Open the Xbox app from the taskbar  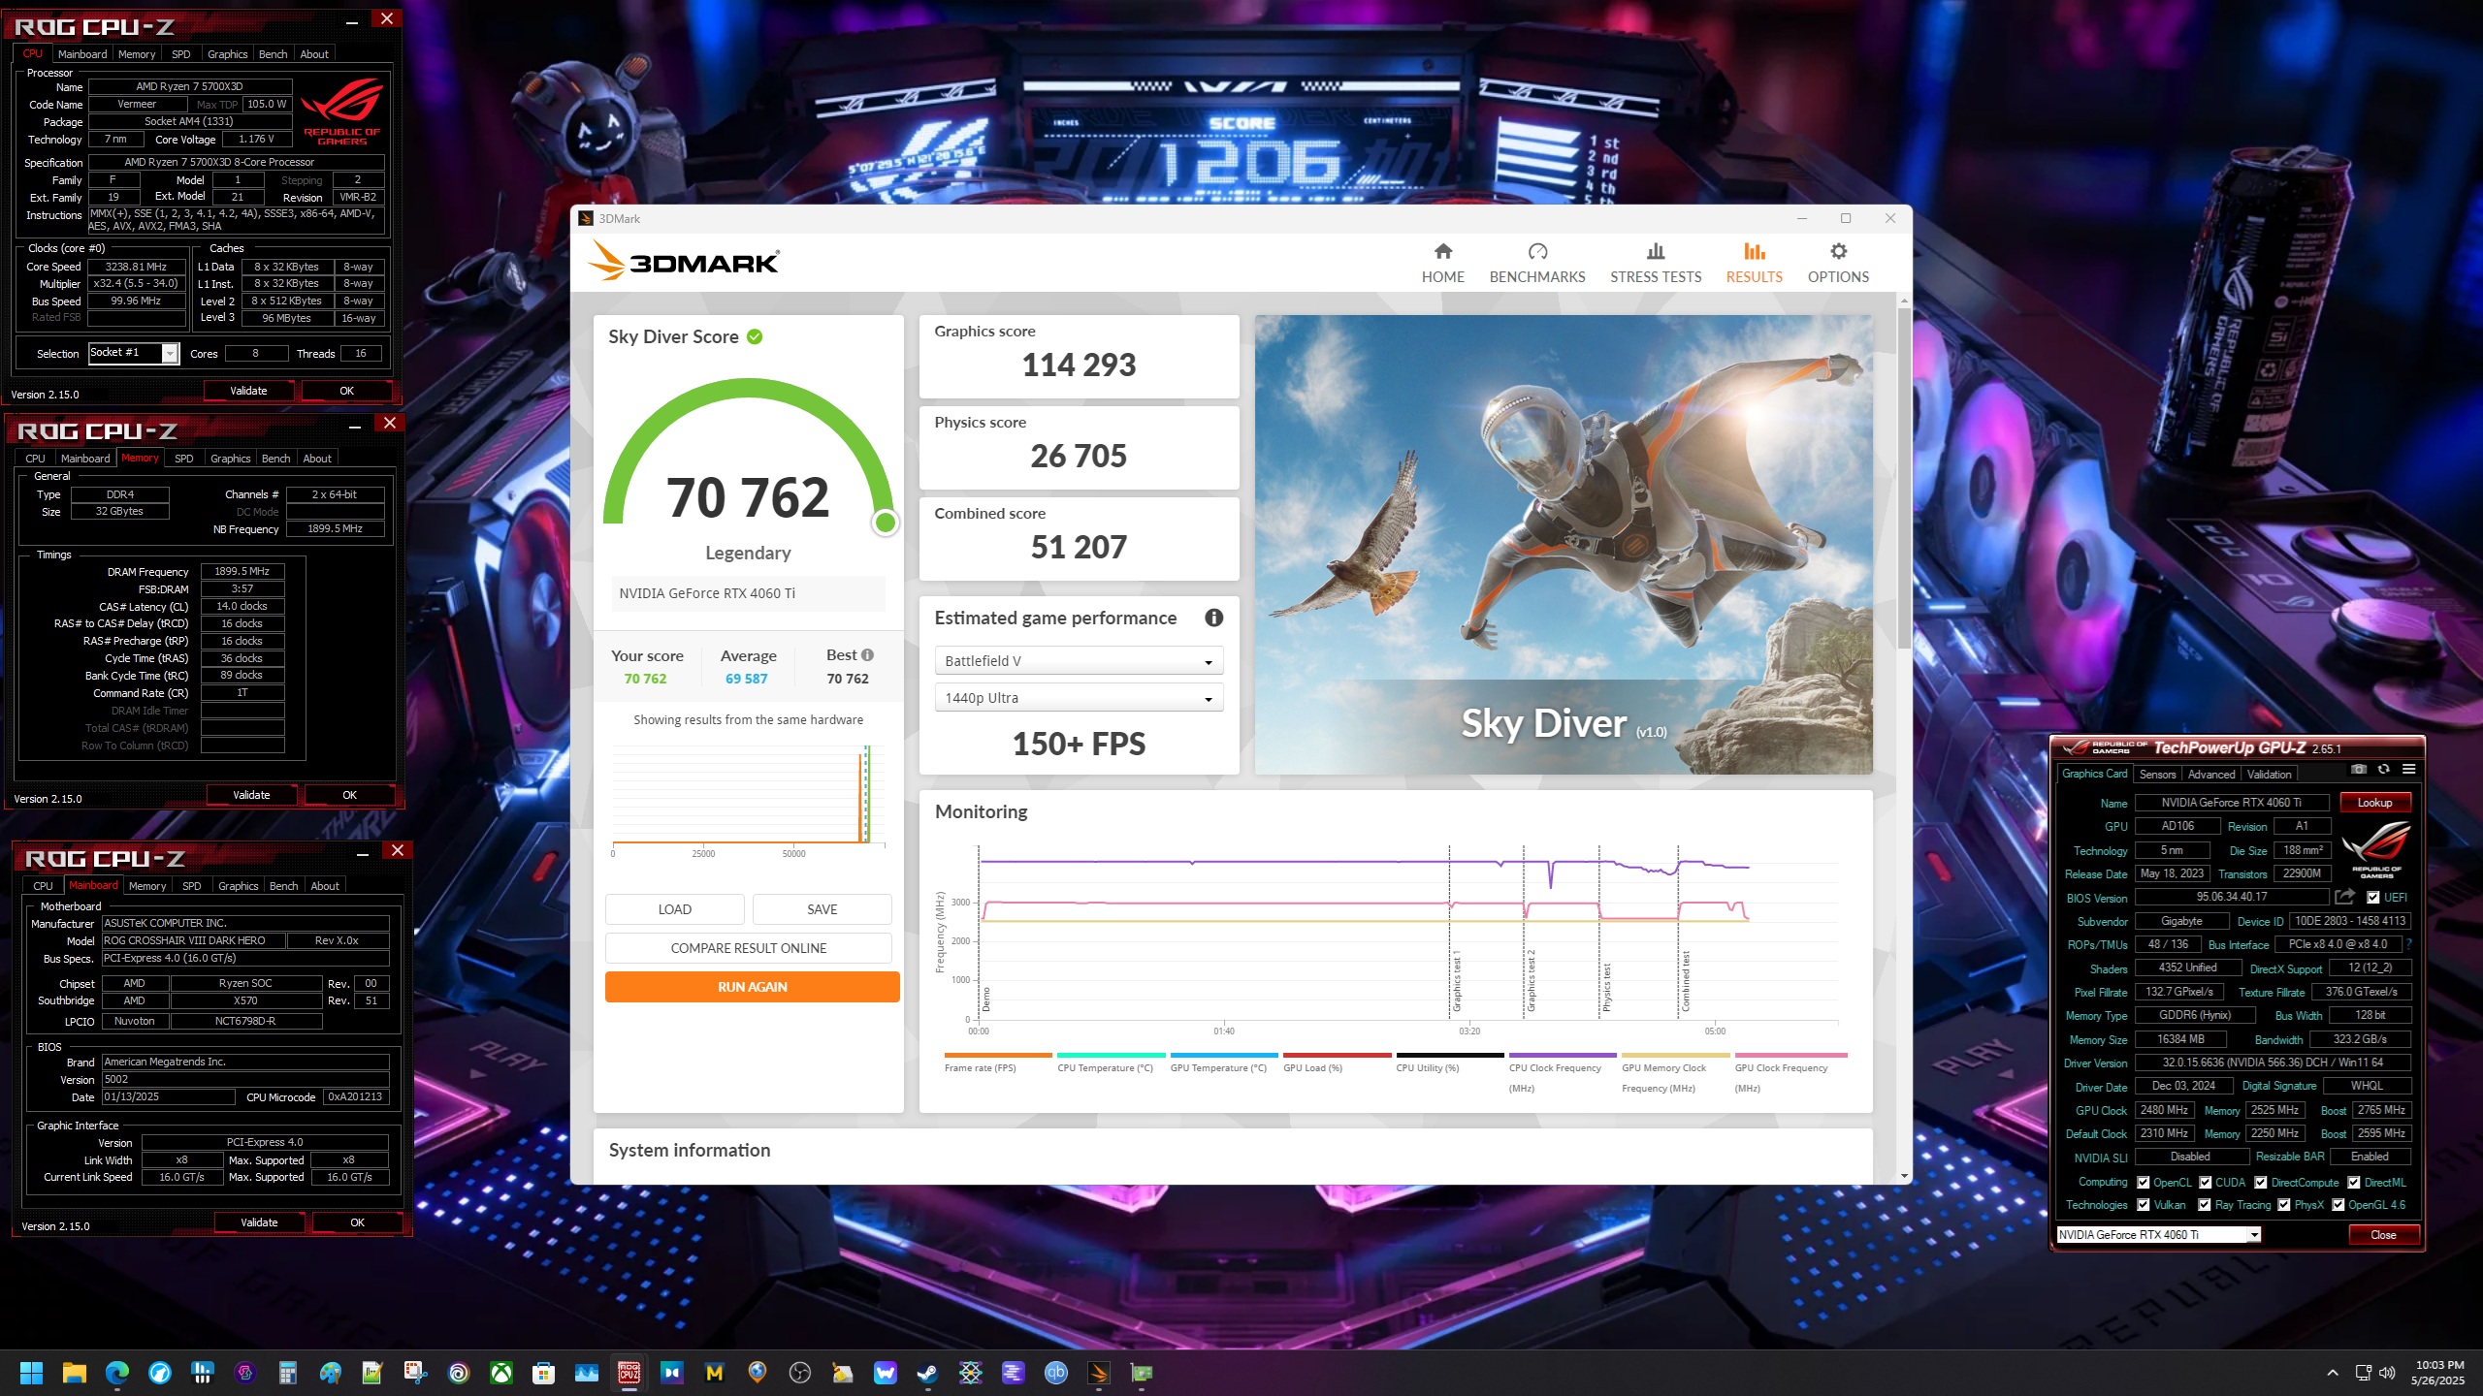click(x=500, y=1373)
